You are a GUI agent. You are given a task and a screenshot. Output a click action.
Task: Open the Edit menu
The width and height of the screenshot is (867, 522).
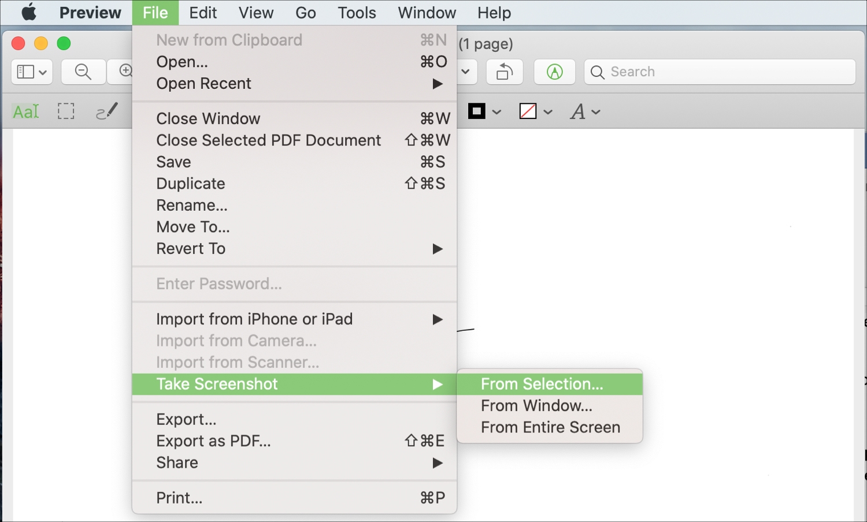click(x=203, y=12)
